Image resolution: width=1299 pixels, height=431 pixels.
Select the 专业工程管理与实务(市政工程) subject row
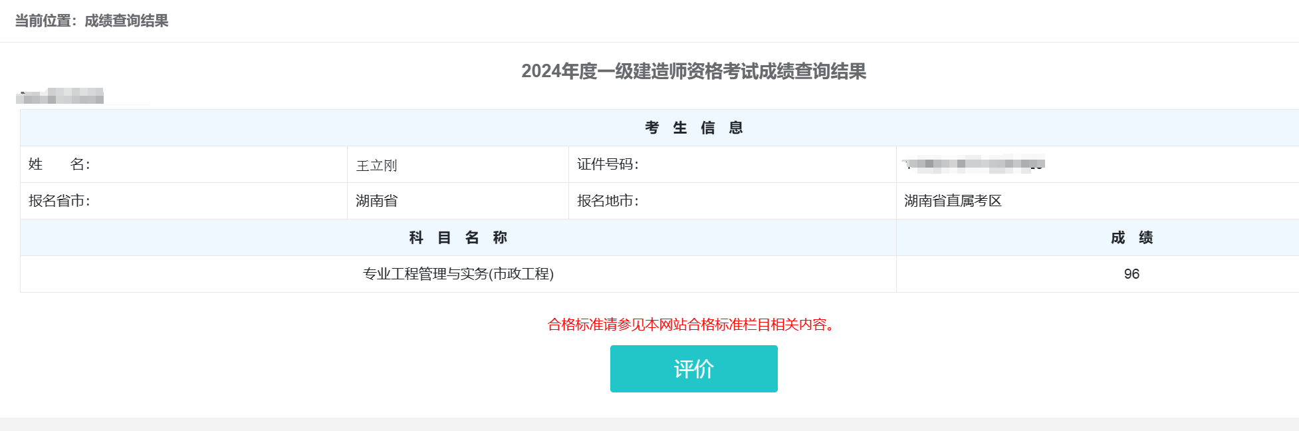click(458, 274)
